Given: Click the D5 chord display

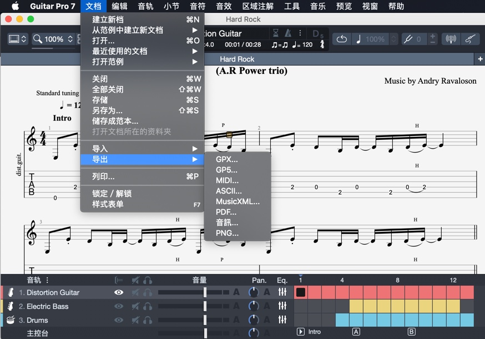Looking at the screenshot, I should [317, 34].
